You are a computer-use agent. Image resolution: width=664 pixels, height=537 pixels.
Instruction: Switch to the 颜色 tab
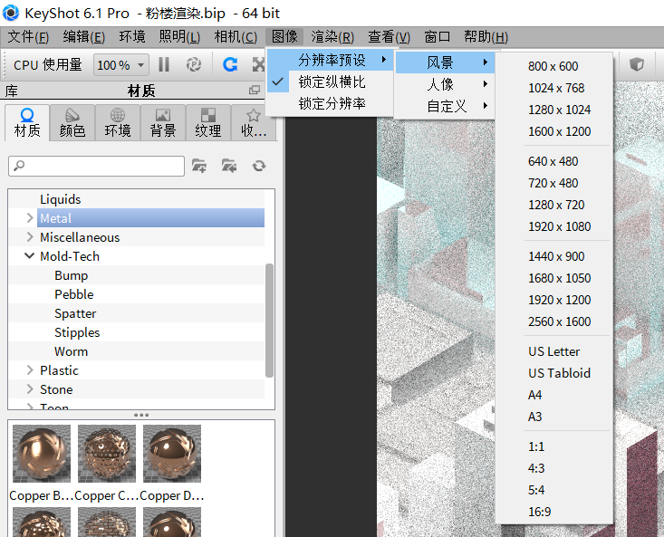pyautogui.click(x=72, y=123)
